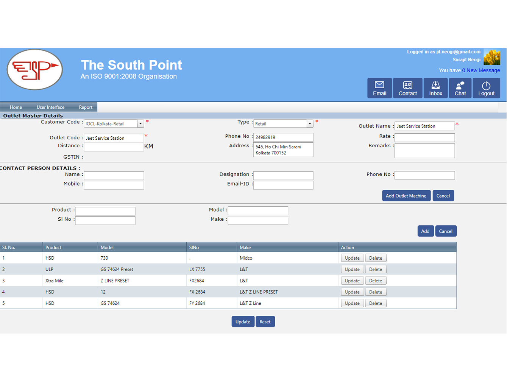Click the Reset button

pos(265,322)
